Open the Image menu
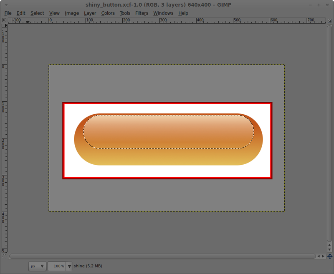This screenshot has height=274, width=334. [x=71, y=13]
